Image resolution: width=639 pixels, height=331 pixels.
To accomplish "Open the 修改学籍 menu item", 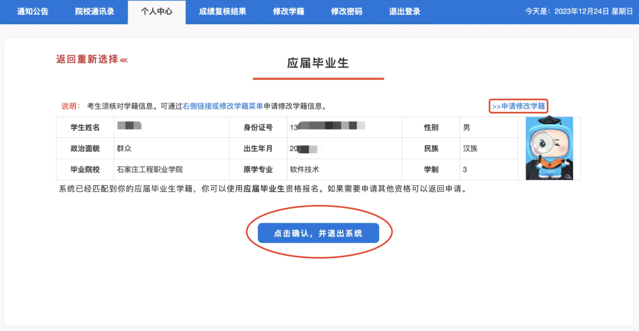I will (x=289, y=11).
